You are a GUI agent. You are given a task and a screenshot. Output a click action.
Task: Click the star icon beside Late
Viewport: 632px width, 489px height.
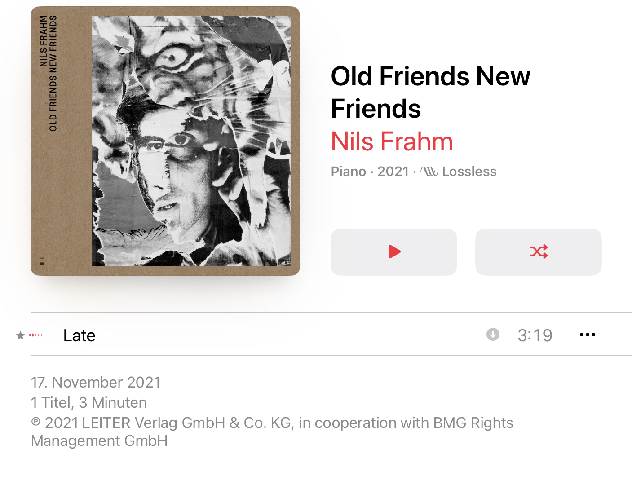pos(20,335)
